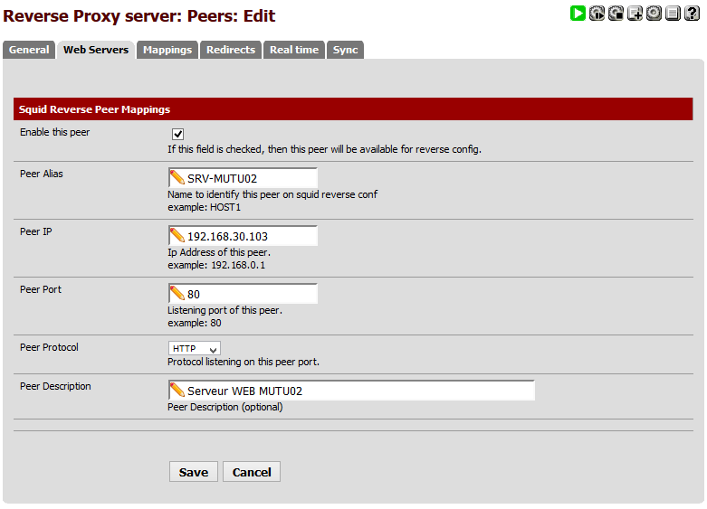Go to the Redirects tab
The image size is (707, 509).
tap(231, 50)
